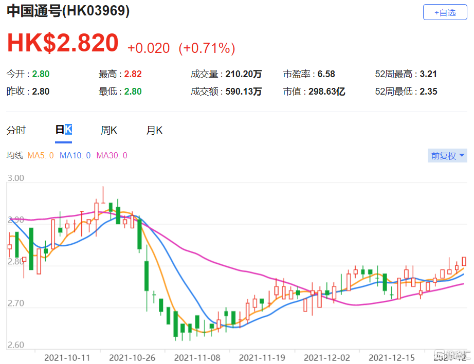Viewport: 474px width, 364px height.
Task: Click the 2.60 price axis label
Action: [x=16, y=345]
